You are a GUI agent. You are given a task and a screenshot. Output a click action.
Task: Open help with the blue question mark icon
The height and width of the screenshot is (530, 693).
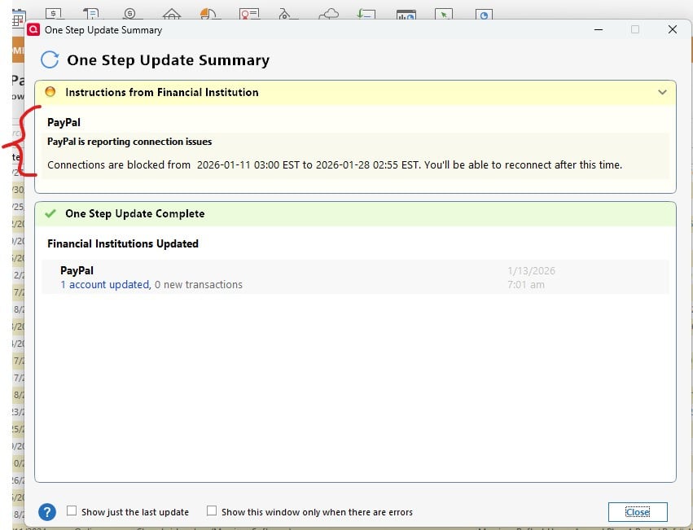pos(47,512)
